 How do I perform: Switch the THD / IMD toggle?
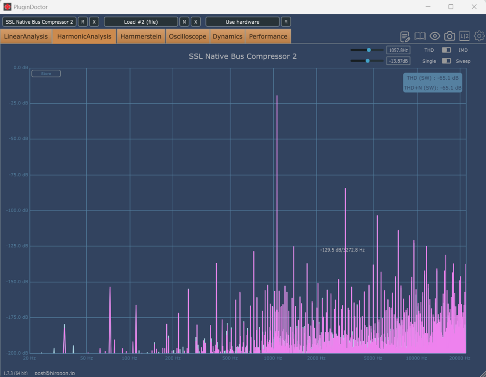[446, 50]
